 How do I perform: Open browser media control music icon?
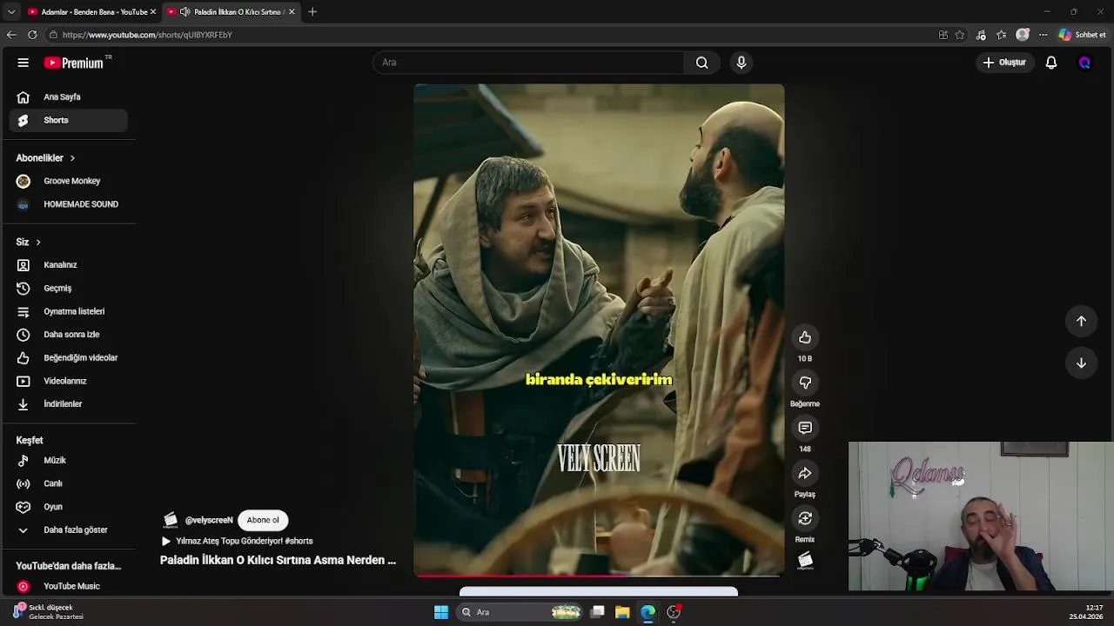[981, 35]
